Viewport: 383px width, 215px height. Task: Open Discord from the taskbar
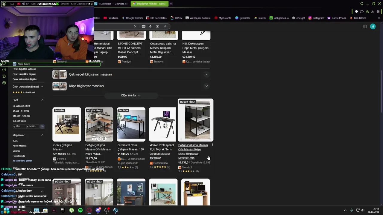pos(98,210)
